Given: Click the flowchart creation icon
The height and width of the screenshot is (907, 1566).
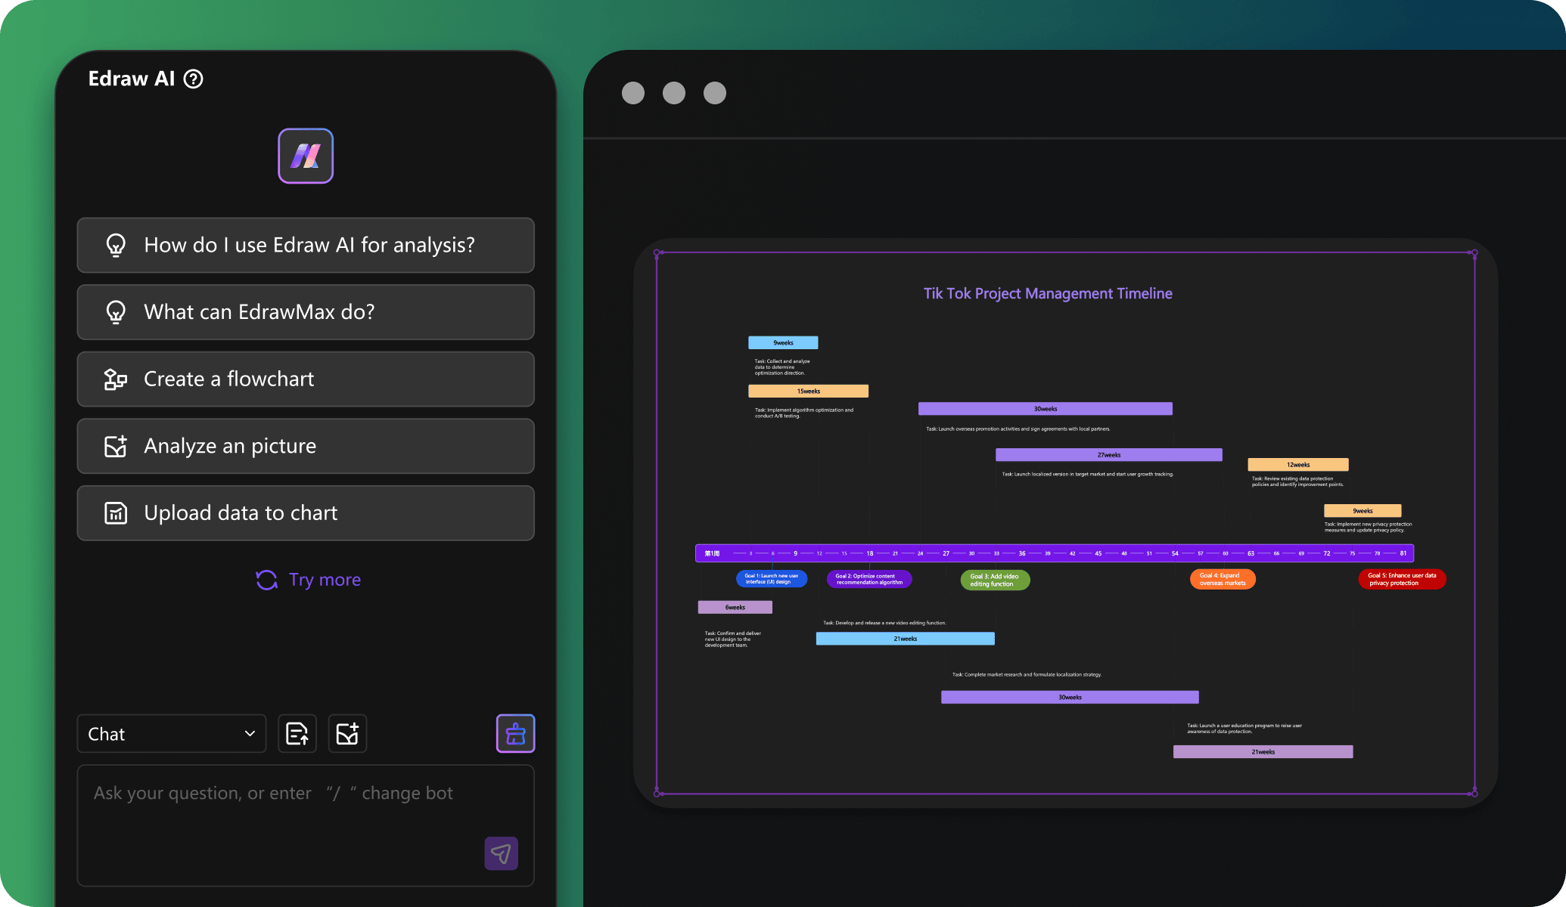Looking at the screenshot, I should 116,378.
